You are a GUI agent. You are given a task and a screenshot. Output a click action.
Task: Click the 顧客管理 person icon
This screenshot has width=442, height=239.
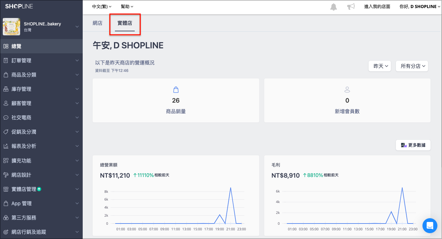6,103
